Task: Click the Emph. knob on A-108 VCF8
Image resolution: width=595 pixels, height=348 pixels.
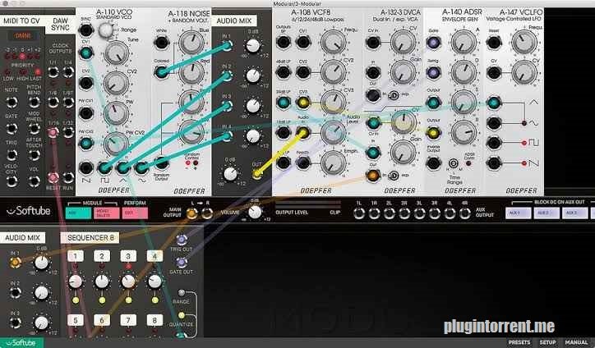Action: [333, 163]
